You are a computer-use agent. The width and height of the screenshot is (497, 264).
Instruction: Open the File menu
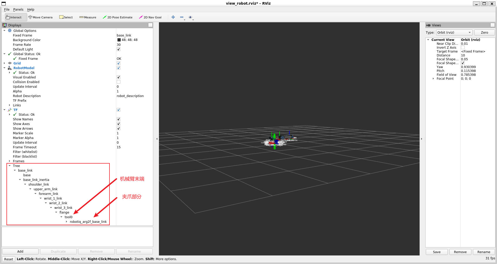7,10
